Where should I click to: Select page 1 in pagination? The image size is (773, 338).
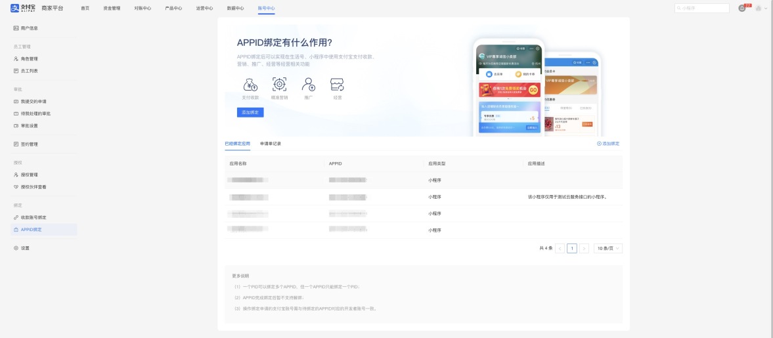pos(572,248)
